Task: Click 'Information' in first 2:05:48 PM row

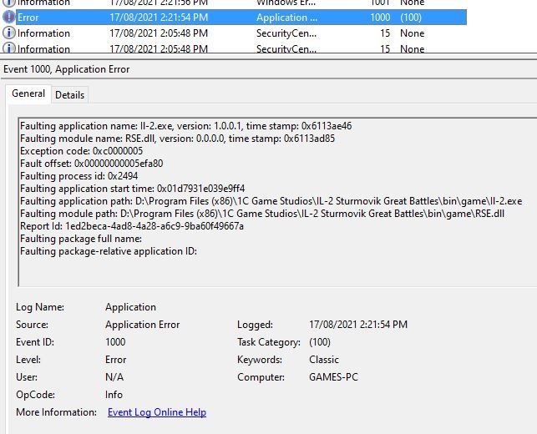Action: click(x=43, y=33)
